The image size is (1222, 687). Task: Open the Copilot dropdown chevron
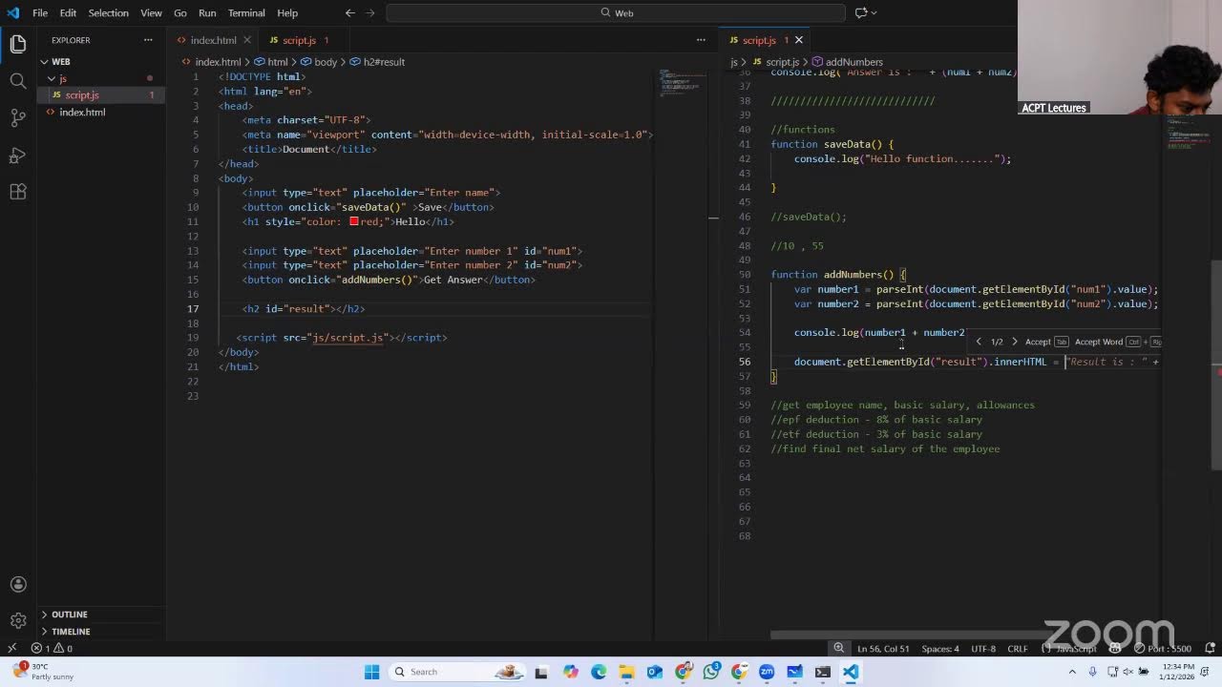874,12
